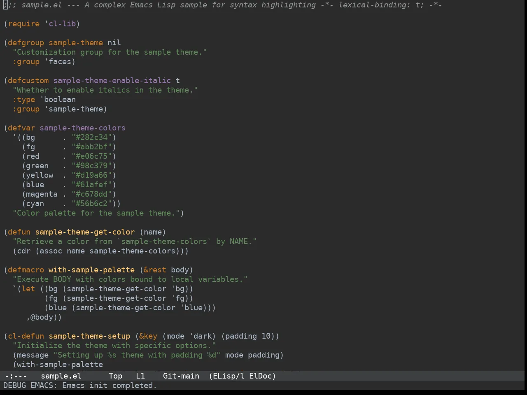Screen dimensions: 527x395
Task: Click on the 'defgroup' keyword
Action: coord(26,43)
